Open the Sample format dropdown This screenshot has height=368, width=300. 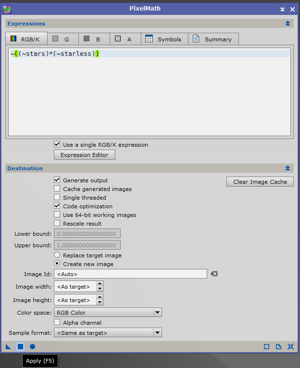click(x=108, y=333)
